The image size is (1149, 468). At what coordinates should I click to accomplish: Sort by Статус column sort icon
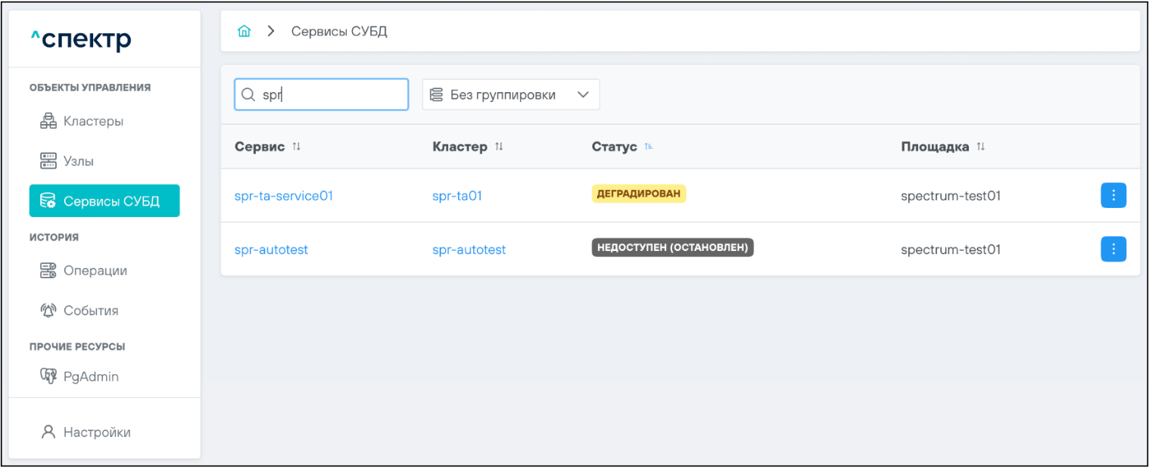tap(649, 147)
